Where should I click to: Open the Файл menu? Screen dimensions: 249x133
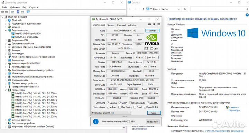[x=4, y=7]
